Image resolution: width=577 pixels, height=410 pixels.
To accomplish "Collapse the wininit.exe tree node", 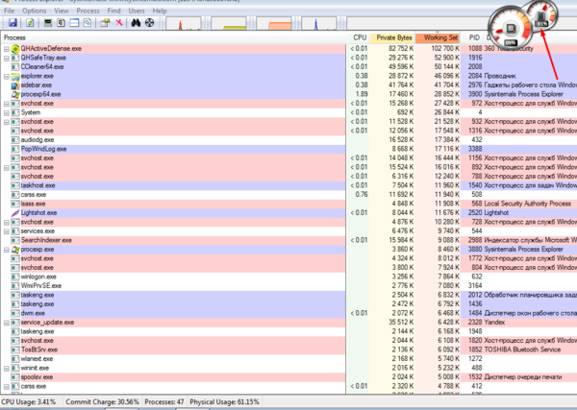I will coord(7,368).
